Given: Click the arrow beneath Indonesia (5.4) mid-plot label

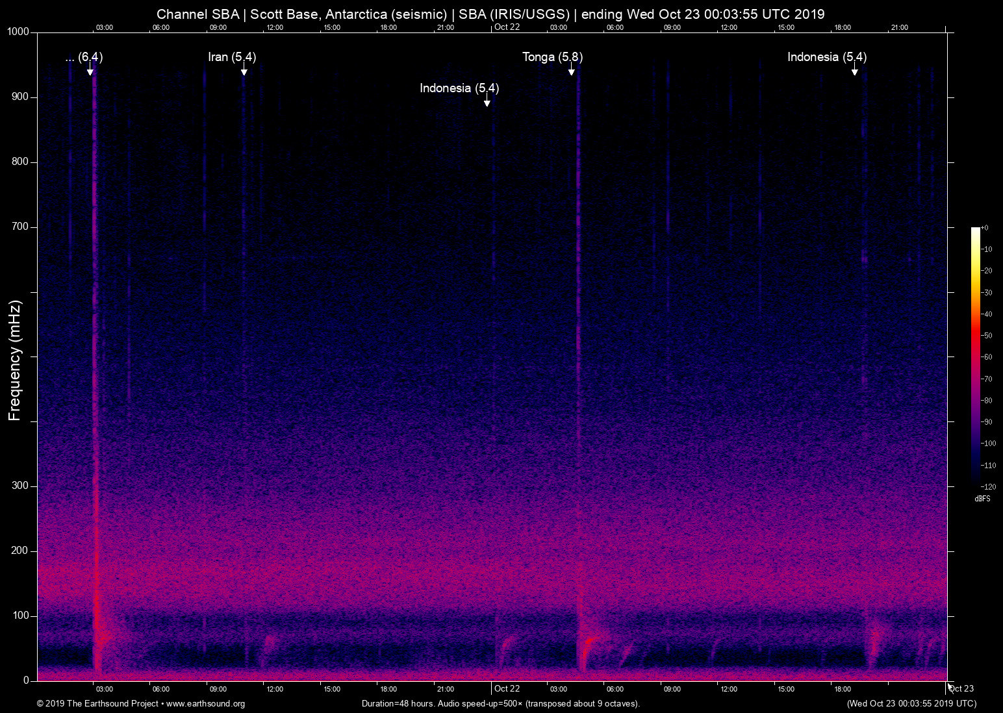Looking at the screenshot, I should click(x=487, y=102).
